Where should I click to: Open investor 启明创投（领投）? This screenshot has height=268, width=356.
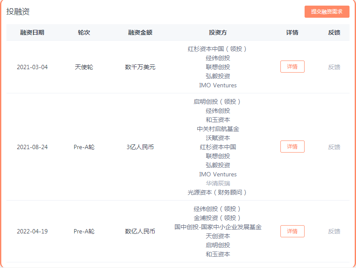tap(218, 102)
